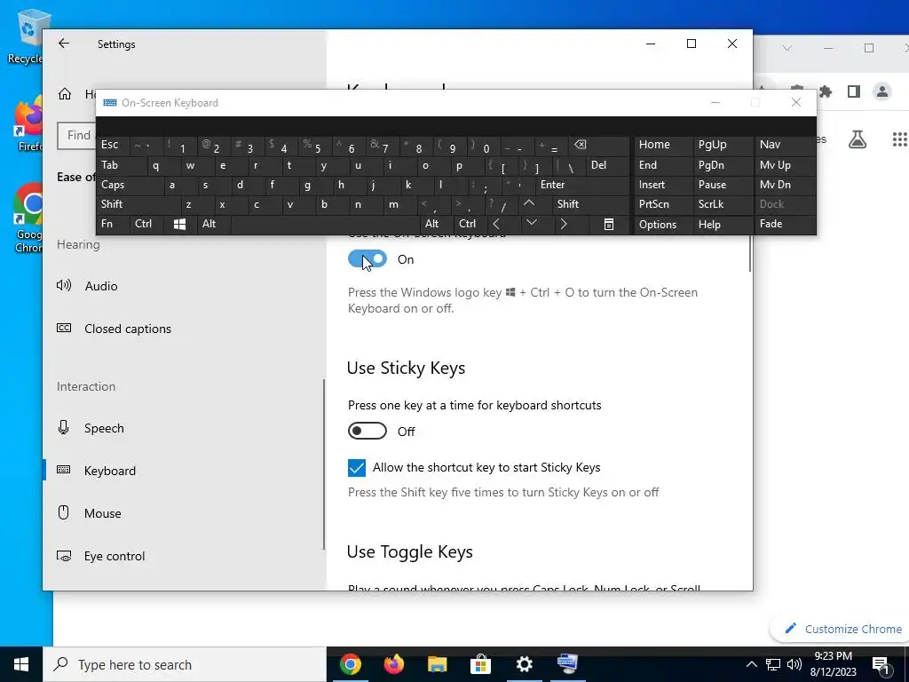The height and width of the screenshot is (682, 909).
Task: Tap the Fade key on On-Screen Keyboard
Action: click(785, 224)
